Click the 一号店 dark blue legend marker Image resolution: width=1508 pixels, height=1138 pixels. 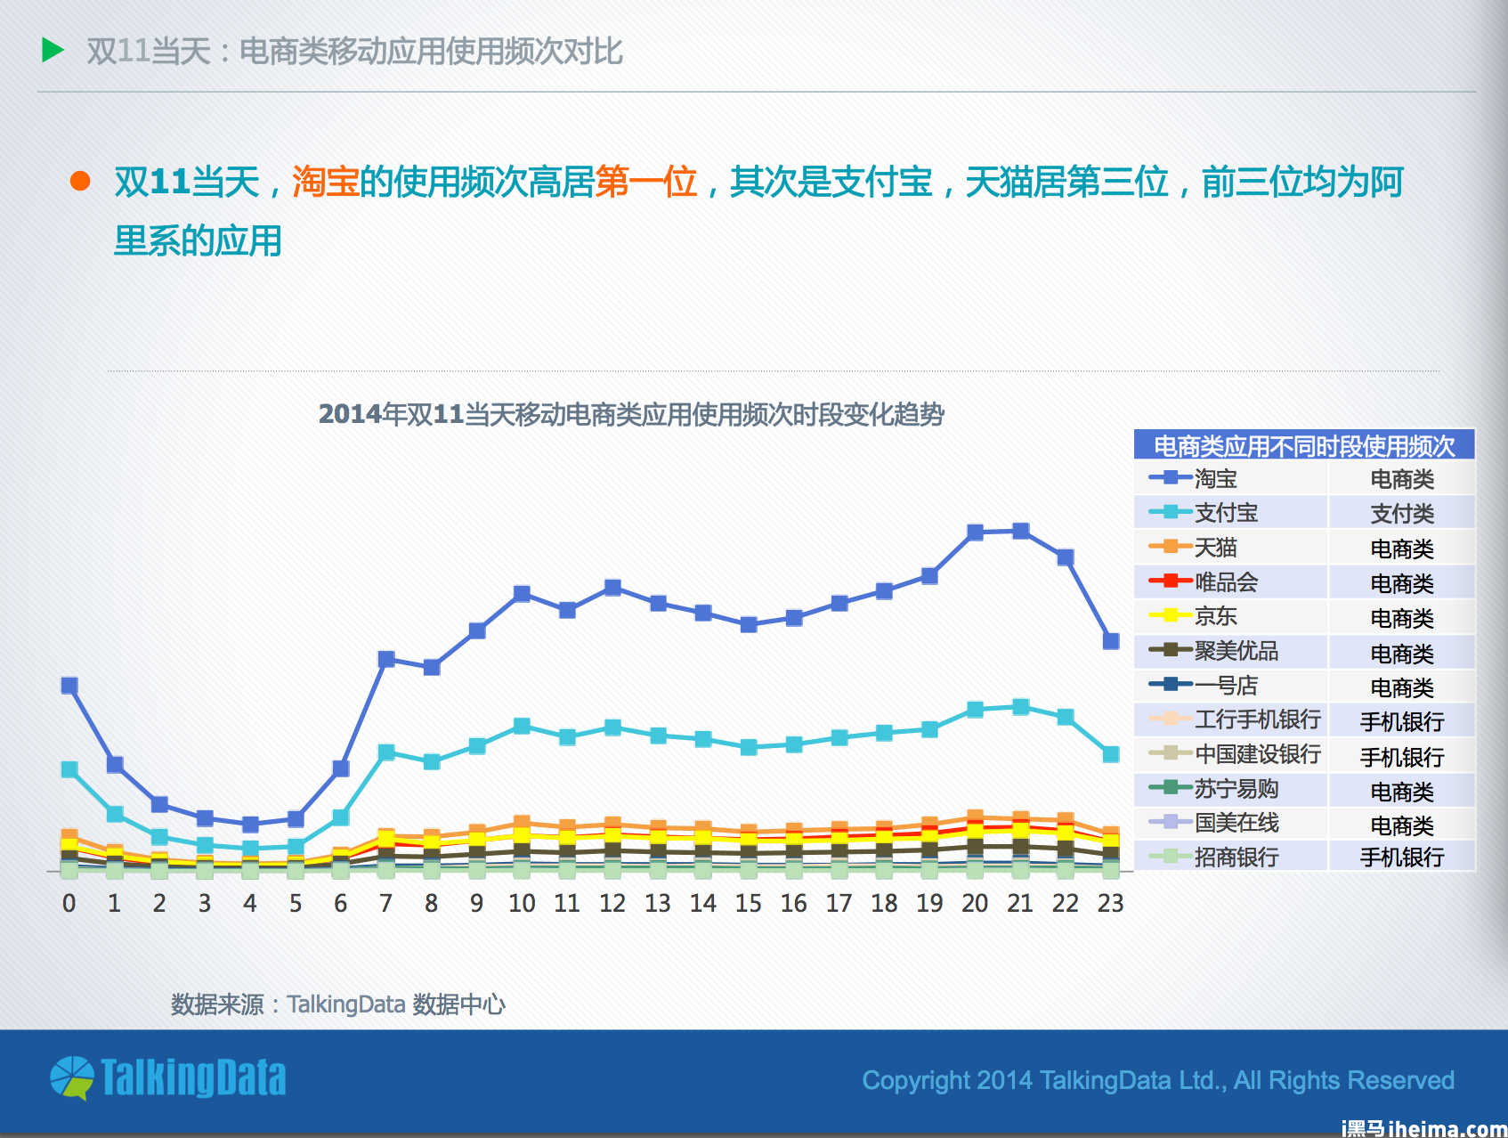tap(1171, 685)
